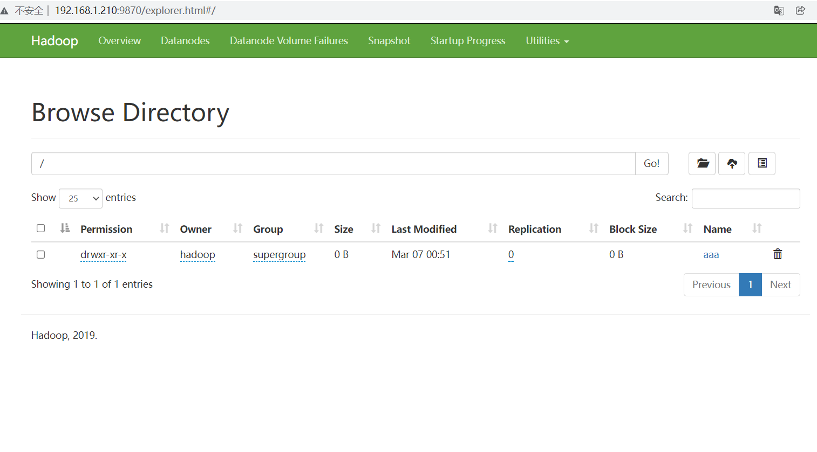Click the Upload Files cloud icon
817x452 pixels.
point(731,163)
